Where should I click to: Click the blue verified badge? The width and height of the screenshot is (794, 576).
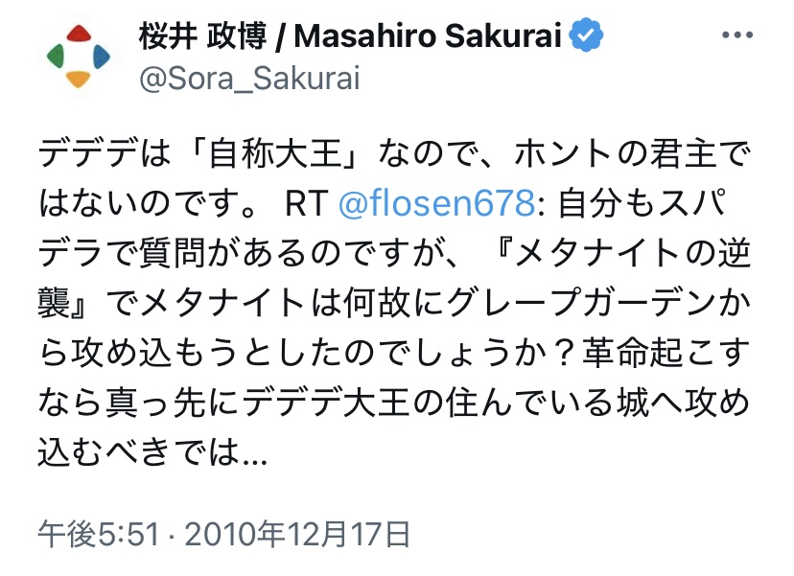[x=587, y=36]
